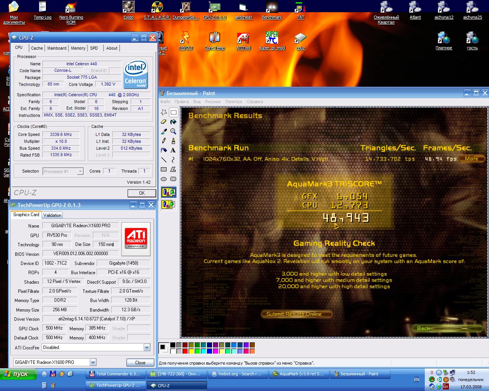Click the Intel Celeron 440 Name field
The image size is (489, 391).
tap(82, 64)
